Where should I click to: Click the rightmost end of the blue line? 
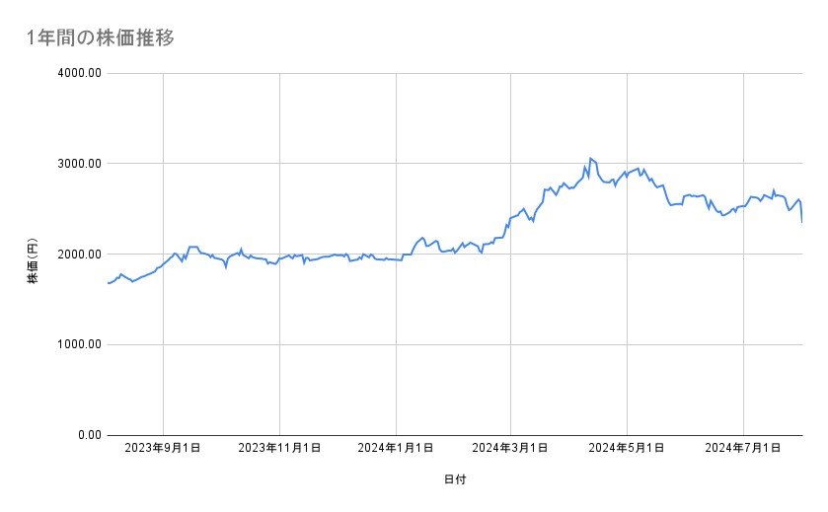(x=801, y=222)
